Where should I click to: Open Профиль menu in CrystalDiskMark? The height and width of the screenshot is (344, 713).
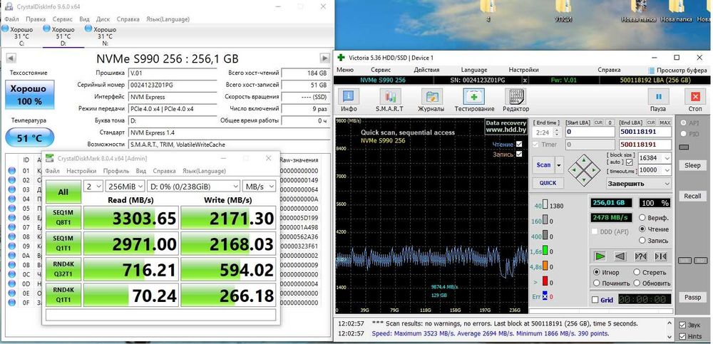[116, 171]
